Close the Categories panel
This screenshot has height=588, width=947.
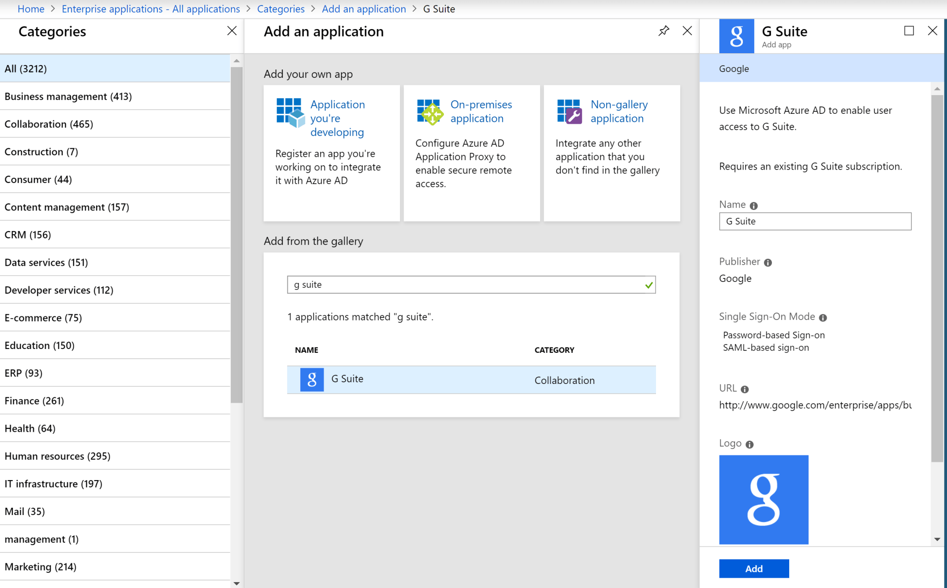click(232, 31)
